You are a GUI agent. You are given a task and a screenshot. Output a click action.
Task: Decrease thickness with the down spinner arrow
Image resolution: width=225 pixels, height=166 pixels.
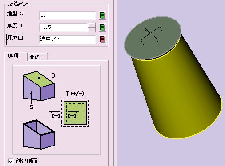tap(92, 30)
